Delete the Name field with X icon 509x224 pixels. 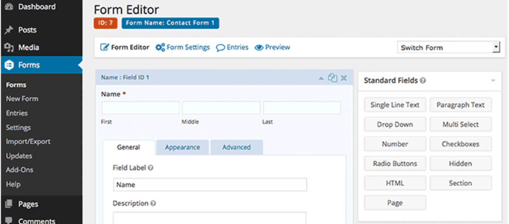tap(344, 78)
